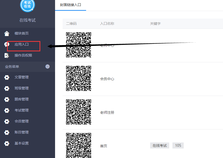The height and width of the screenshot is (158, 223).
Task: Click the 考试在线 logo icon
Action: coord(28,5)
